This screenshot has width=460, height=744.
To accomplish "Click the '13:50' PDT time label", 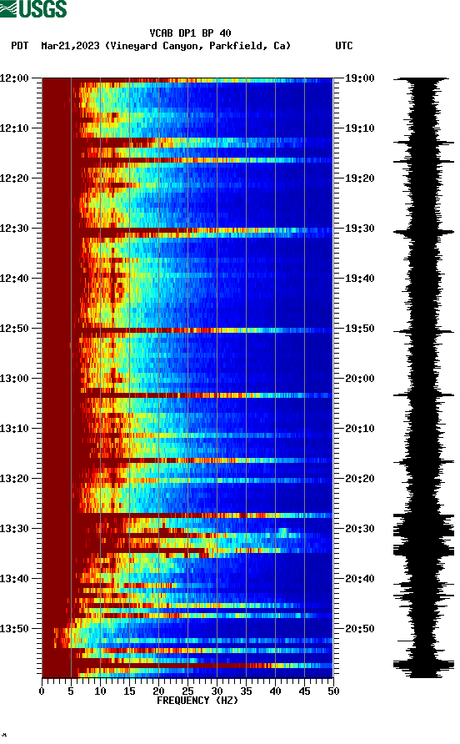I will pos(15,629).
